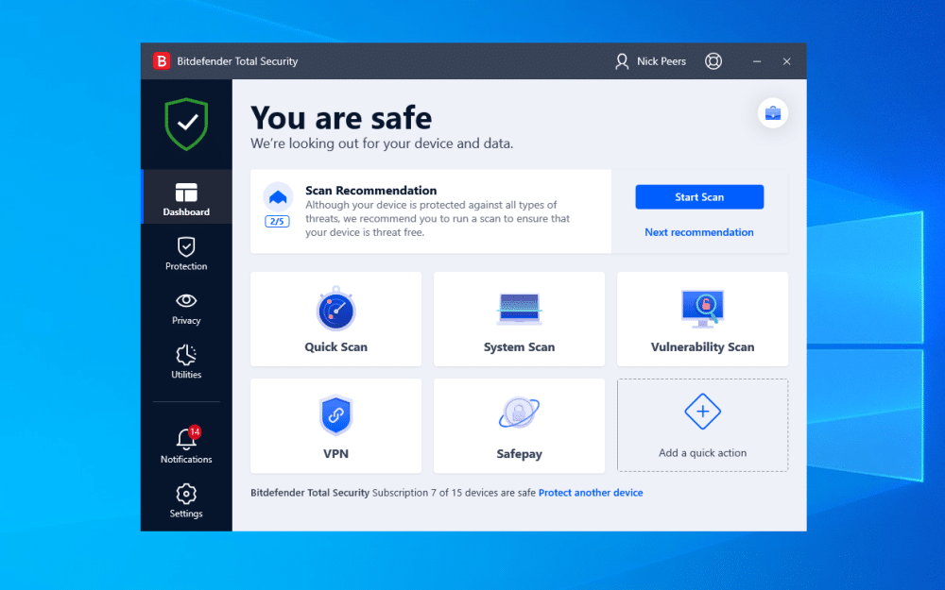Open the support headset icon in title bar
The height and width of the screenshot is (590, 945).
point(713,60)
